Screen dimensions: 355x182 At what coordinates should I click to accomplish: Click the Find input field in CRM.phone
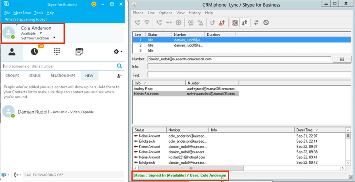(249, 75)
